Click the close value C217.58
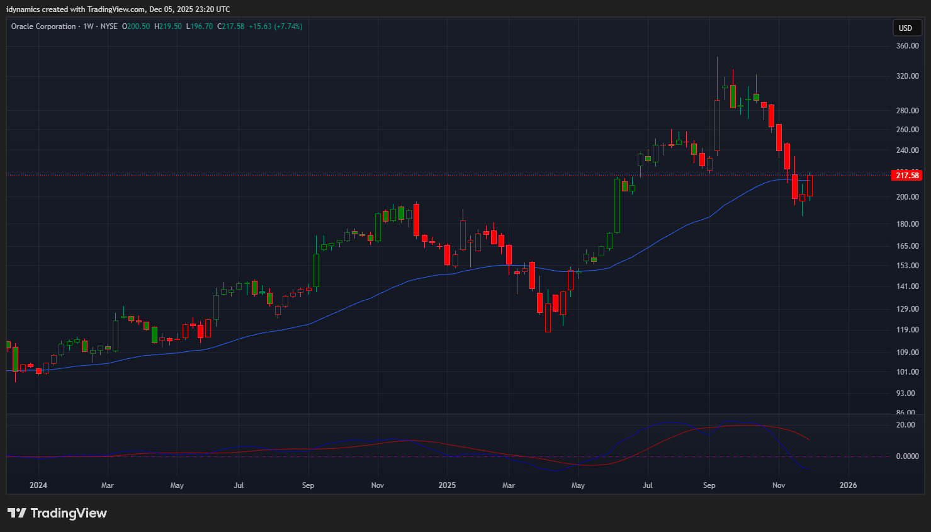The image size is (931, 532). point(231,26)
